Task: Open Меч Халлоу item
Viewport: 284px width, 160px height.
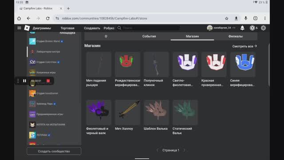Action: coord(127,116)
